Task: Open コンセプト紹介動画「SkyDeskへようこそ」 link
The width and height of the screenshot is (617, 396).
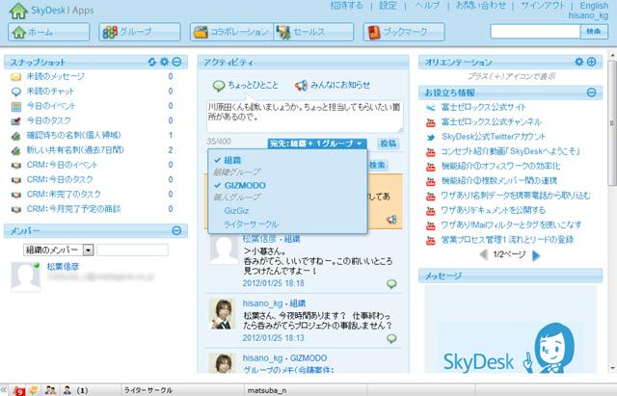Action: tap(511, 151)
